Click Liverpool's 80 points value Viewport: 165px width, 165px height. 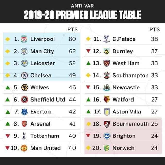[72, 39]
